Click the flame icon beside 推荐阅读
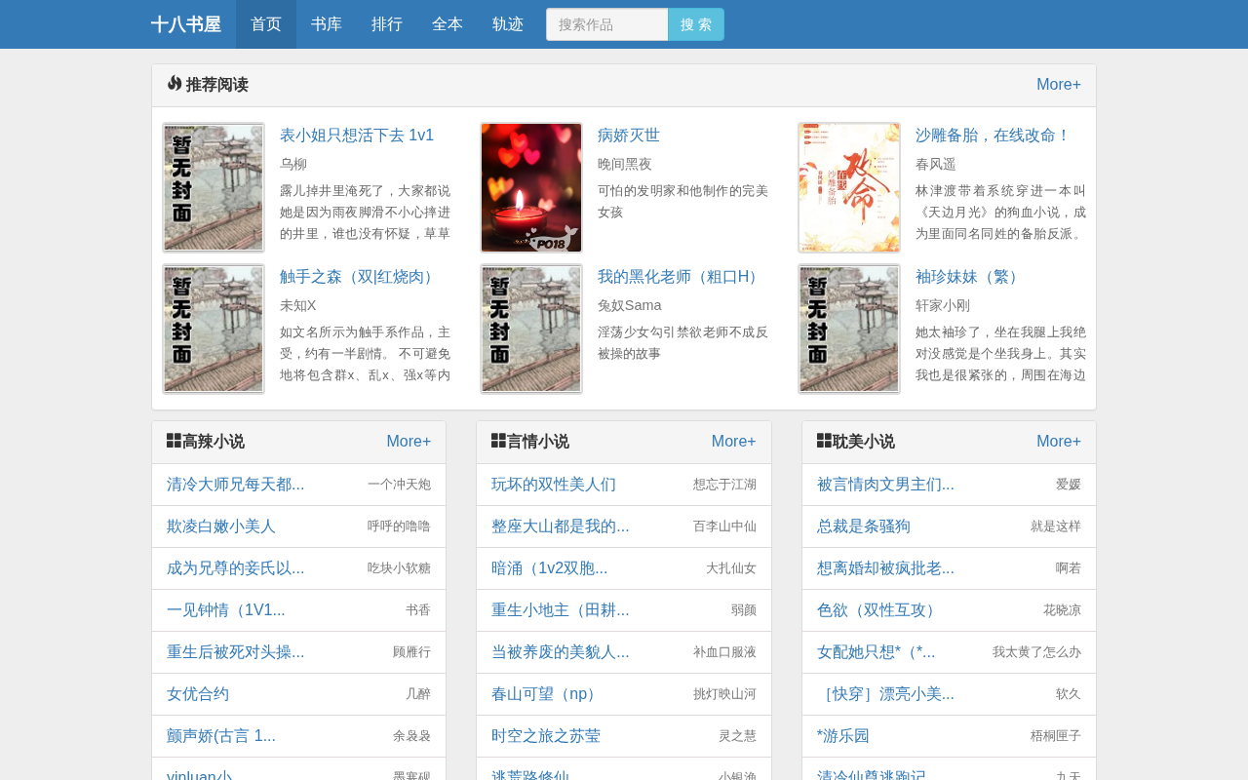This screenshot has width=1248, height=780. point(175,84)
